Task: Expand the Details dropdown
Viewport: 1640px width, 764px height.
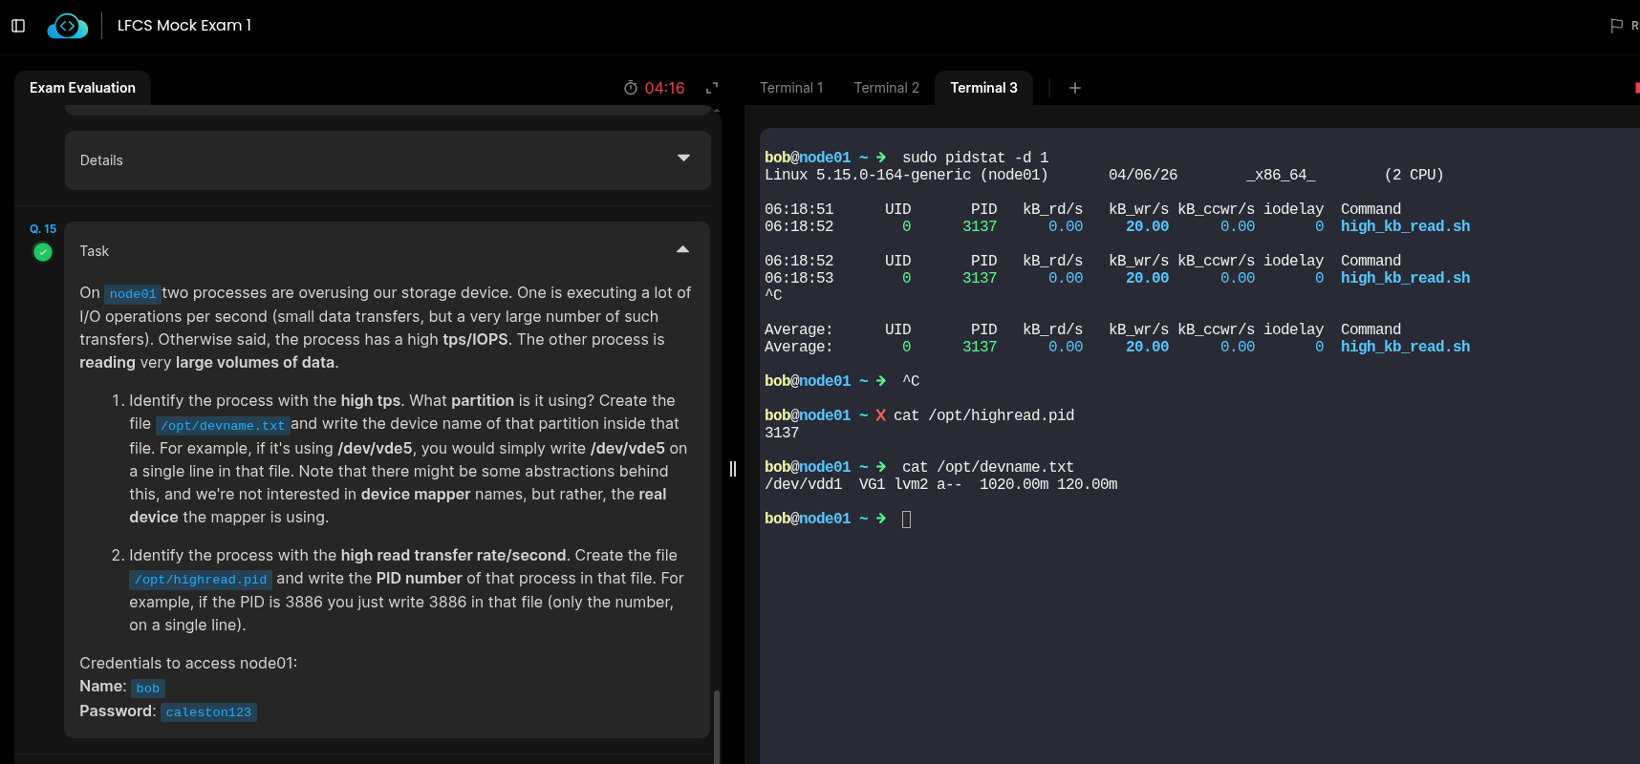Action: [x=683, y=159]
